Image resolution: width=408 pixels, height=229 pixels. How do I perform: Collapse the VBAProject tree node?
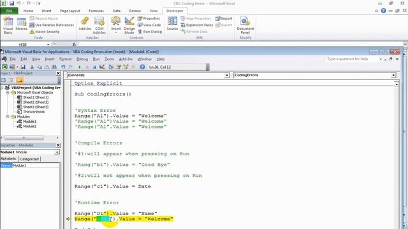[2, 88]
